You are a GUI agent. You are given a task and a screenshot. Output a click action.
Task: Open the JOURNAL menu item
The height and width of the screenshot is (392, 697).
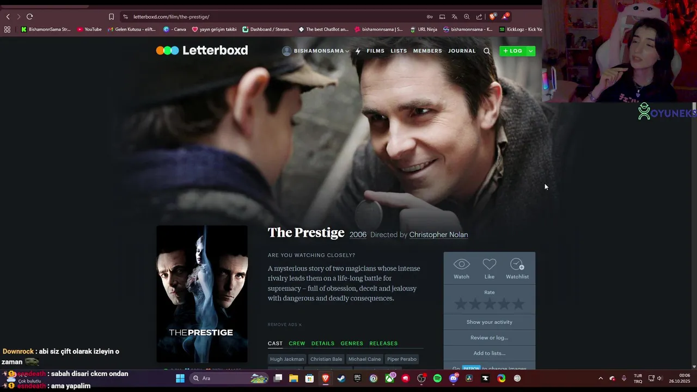pos(462,51)
